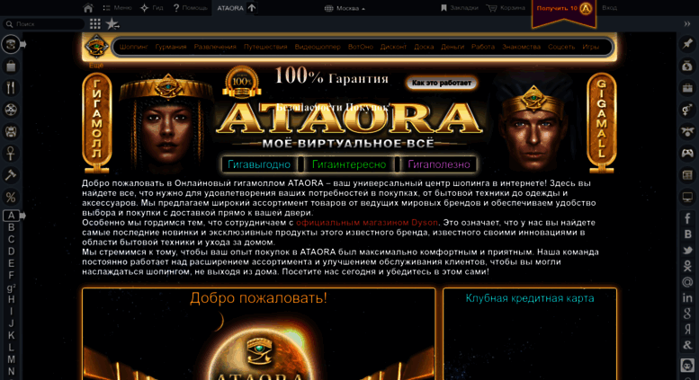Open the Москва city dropdown
Image resolution: width=699 pixels, height=380 pixels.
[x=345, y=8]
